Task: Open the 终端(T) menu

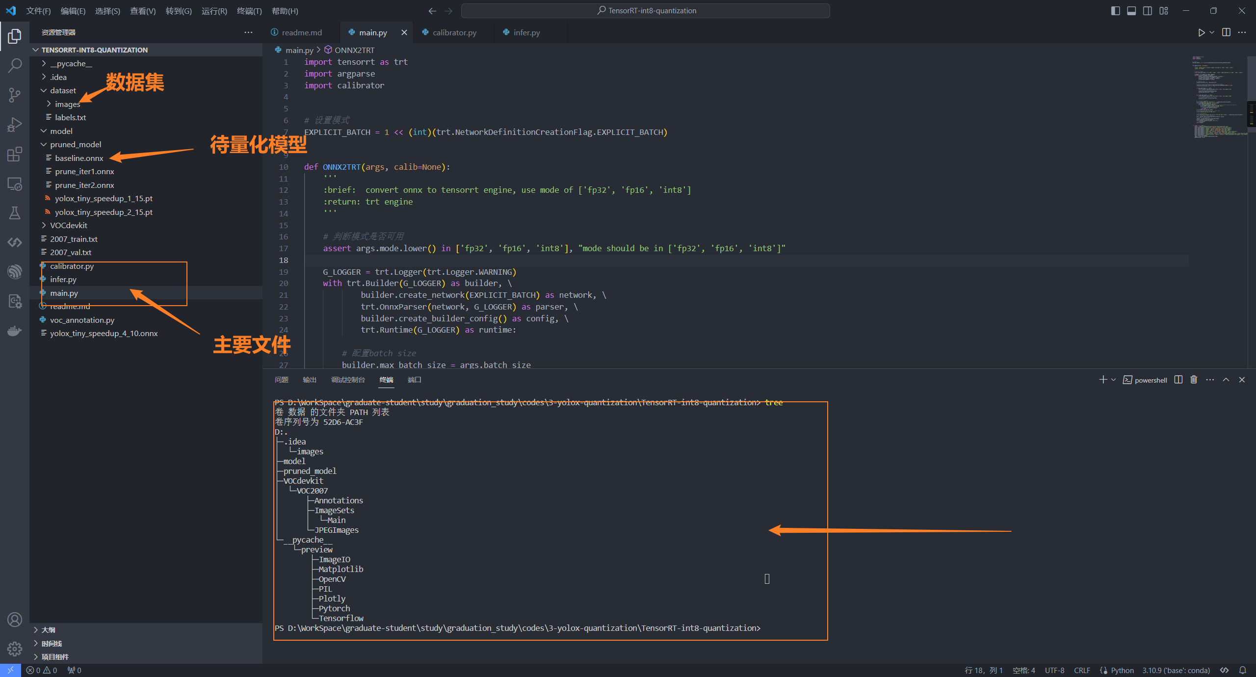Action: [x=249, y=11]
